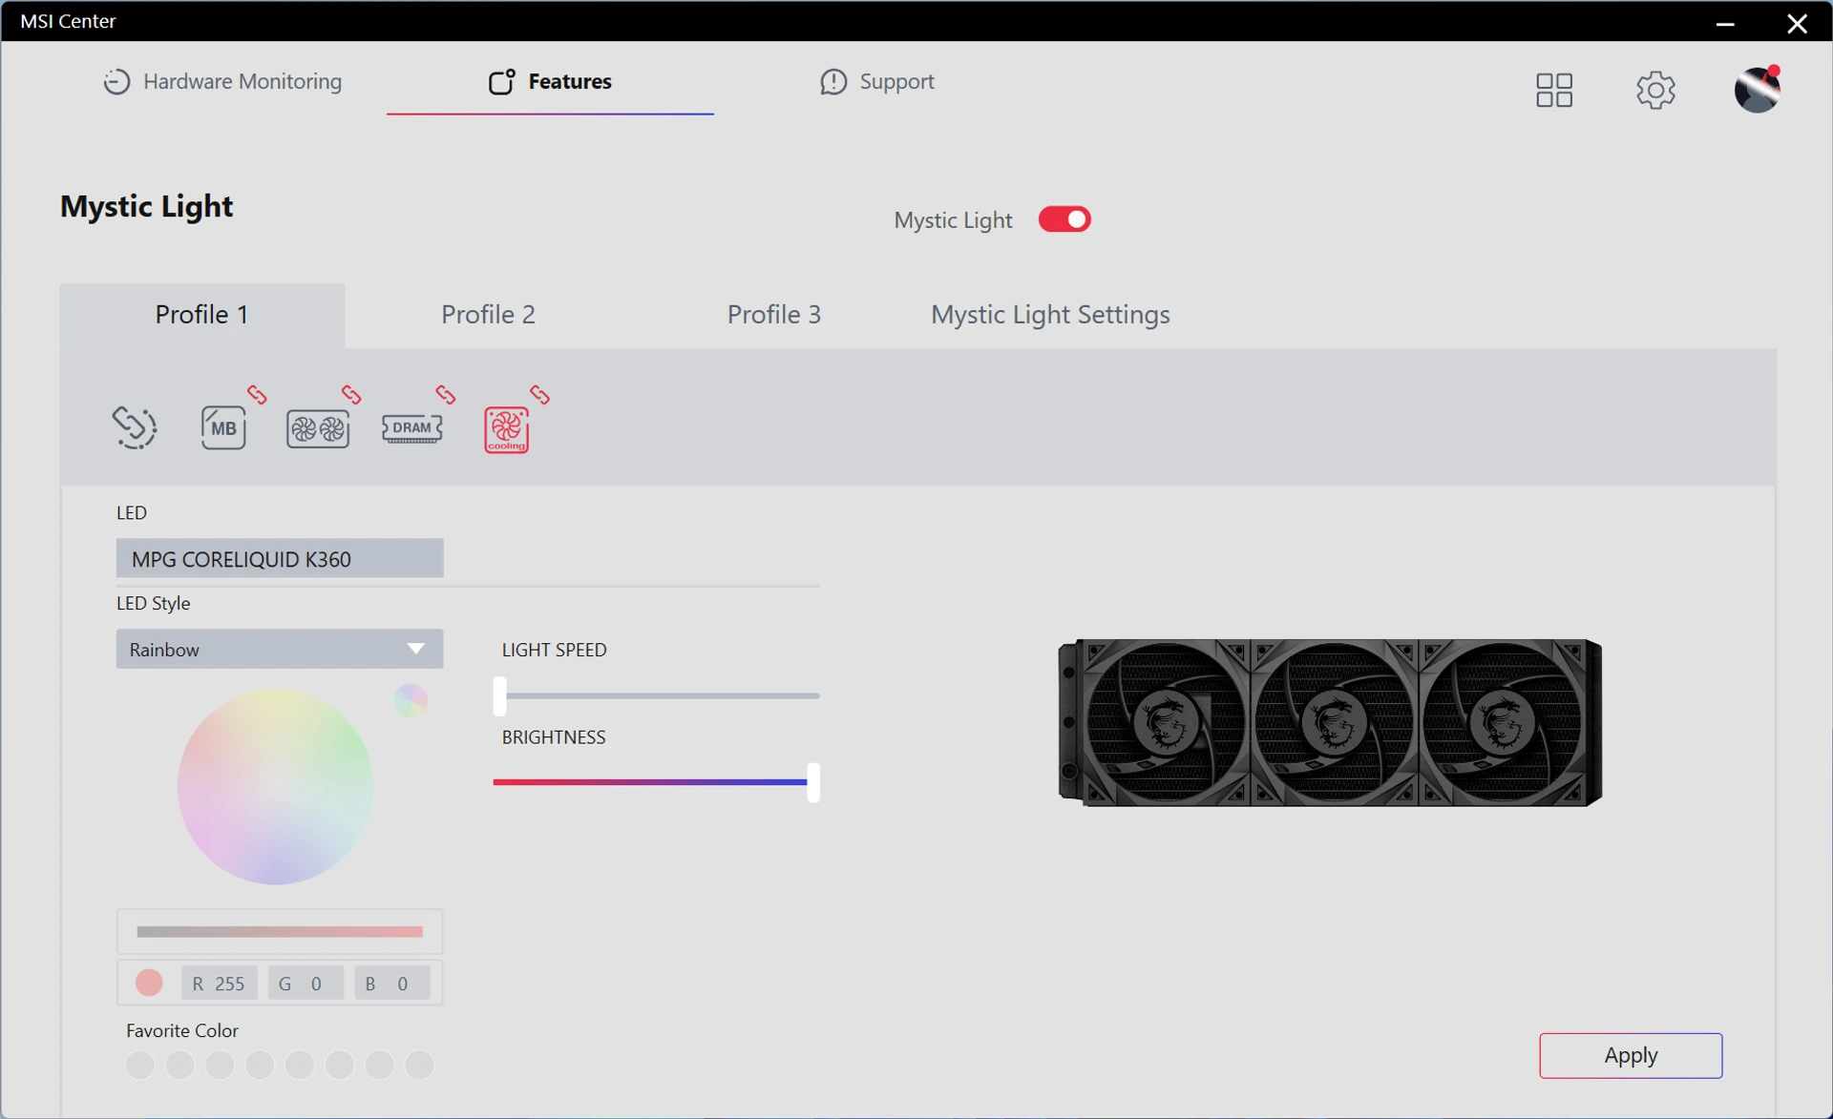Click the red saturation gradient bar
Screen dimensions: 1833x1119
280,932
